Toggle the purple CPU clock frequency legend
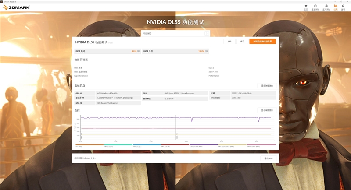The width and height of the screenshot is (351, 190). tap(204, 146)
